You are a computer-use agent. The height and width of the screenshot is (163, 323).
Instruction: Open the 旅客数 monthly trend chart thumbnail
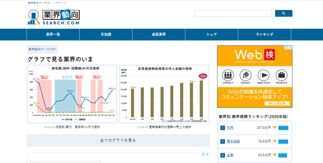click(x=72, y=94)
